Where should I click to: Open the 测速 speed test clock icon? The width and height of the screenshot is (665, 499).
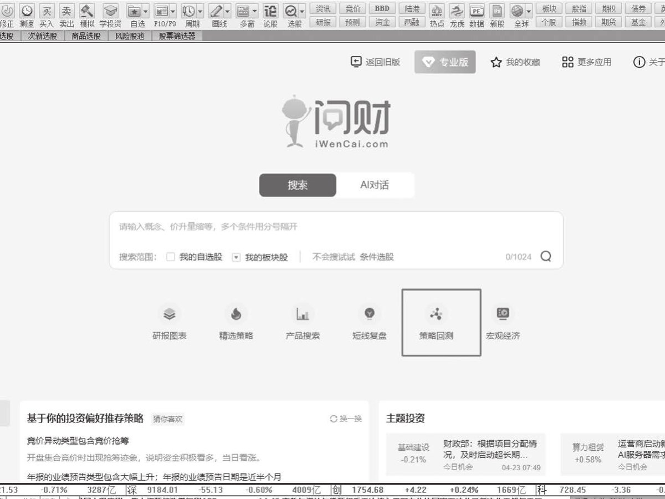coord(27,11)
